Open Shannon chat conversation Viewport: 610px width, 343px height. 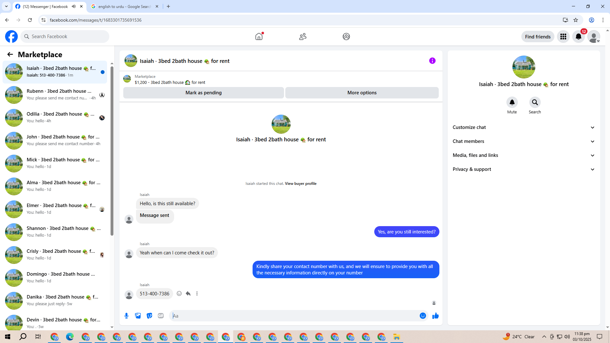55,232
